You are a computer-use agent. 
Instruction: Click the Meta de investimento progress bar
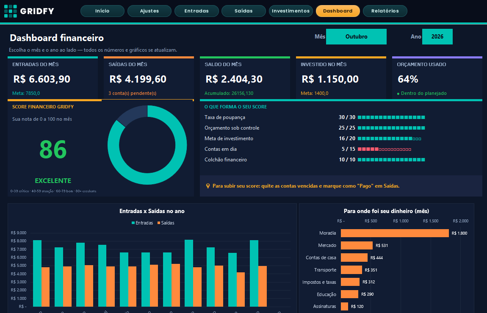(390, 138)
